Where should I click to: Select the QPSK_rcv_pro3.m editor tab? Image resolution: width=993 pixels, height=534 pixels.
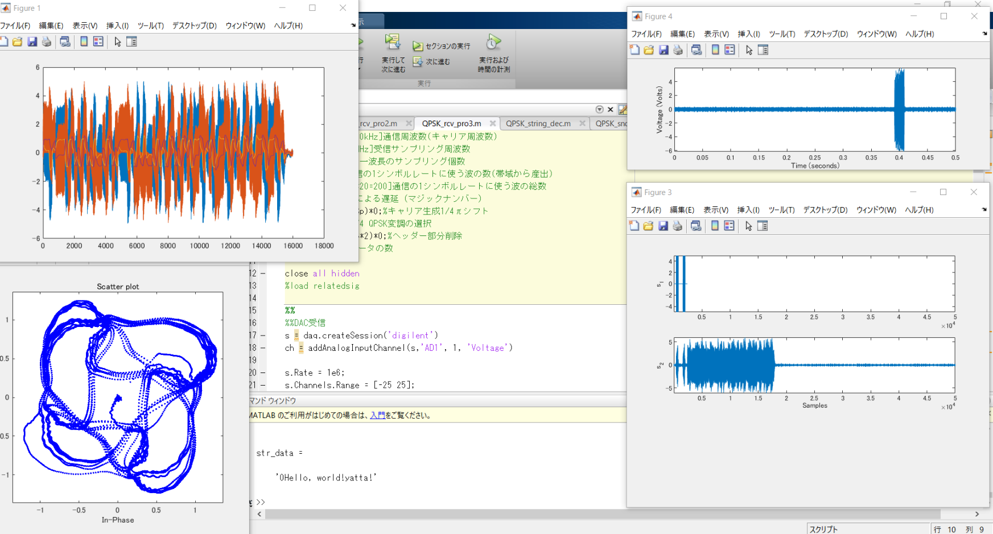(x=451, y=123)
